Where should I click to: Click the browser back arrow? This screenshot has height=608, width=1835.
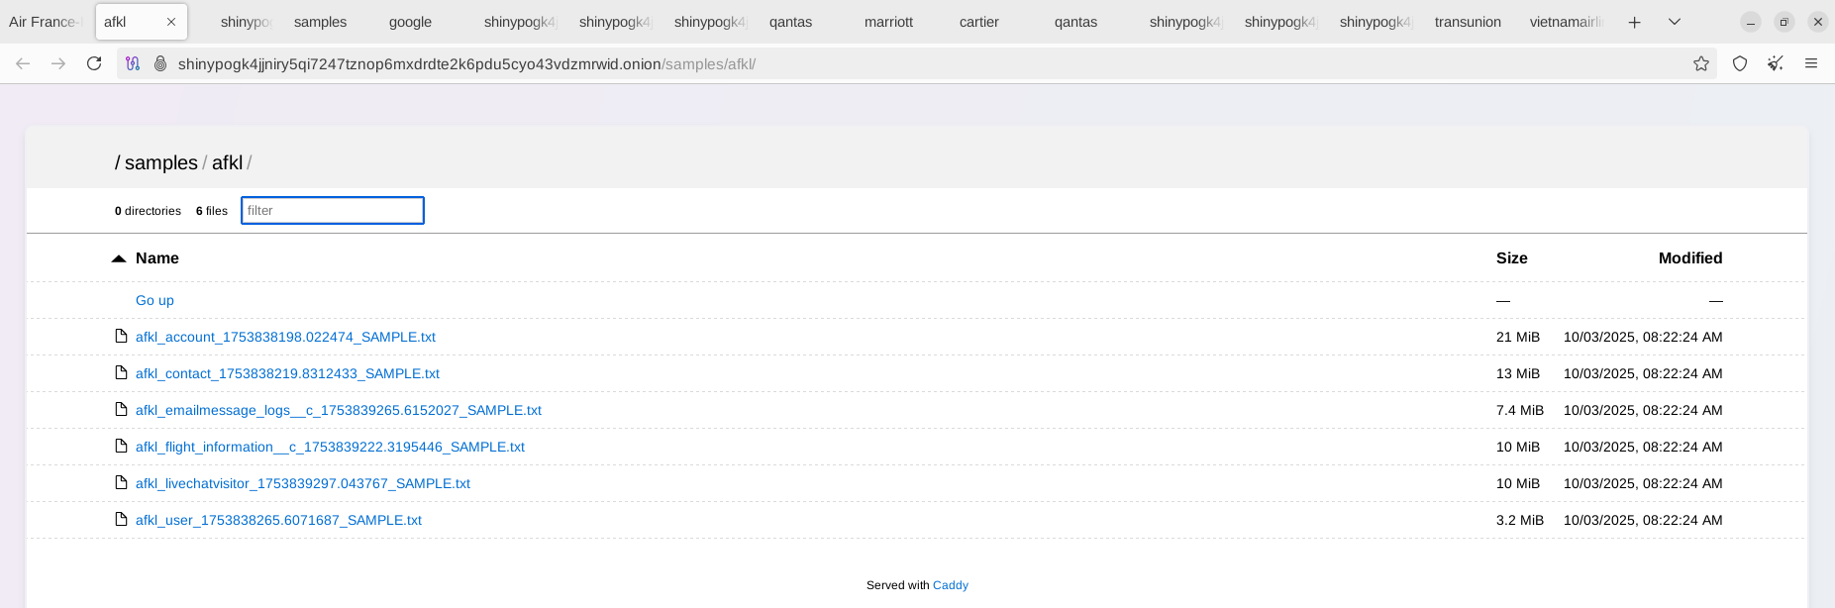pos(23,63)
